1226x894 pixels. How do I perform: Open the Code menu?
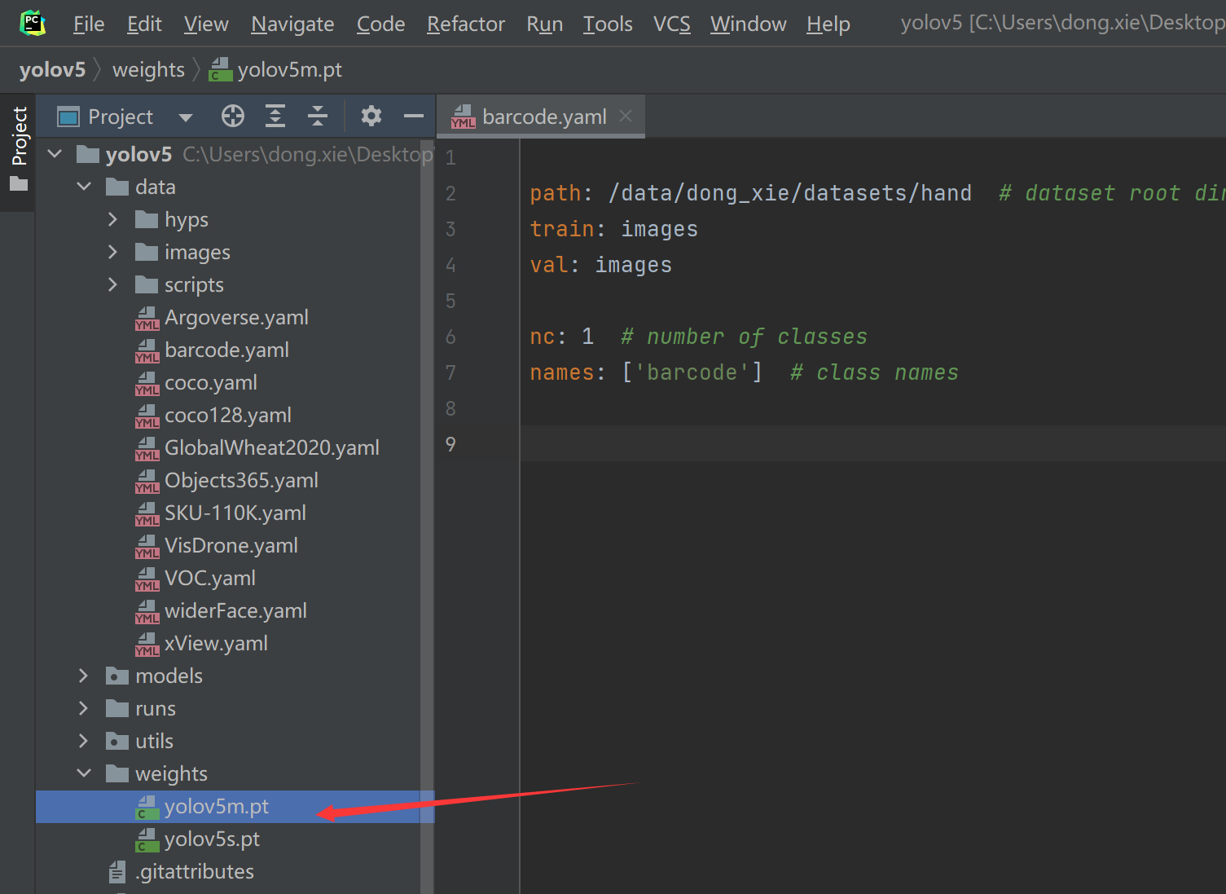click(380, 24)
